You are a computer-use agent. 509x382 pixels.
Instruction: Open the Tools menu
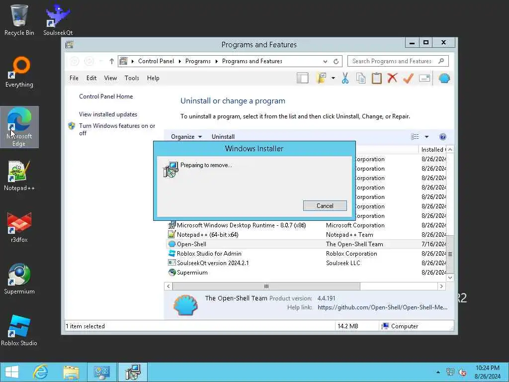click(132, 78)
